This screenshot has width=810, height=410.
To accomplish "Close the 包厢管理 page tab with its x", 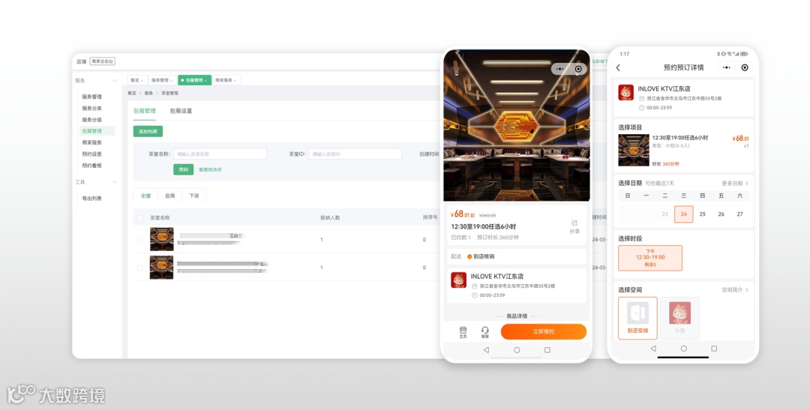I will point(205,80).
